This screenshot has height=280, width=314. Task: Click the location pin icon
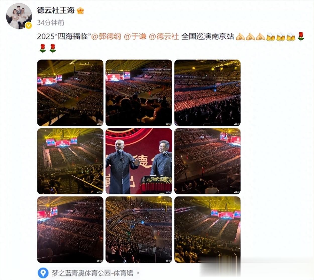click(x=44, y=272)
